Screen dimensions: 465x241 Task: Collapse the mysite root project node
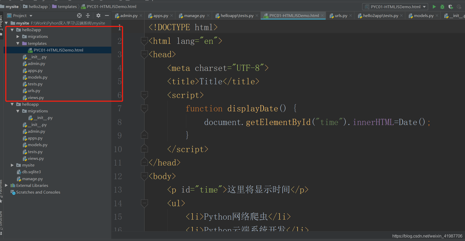click(x=6, y=23)
